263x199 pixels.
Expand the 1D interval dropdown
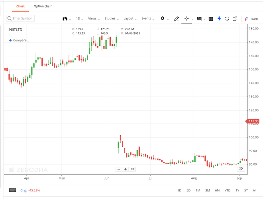click(80, 19)
